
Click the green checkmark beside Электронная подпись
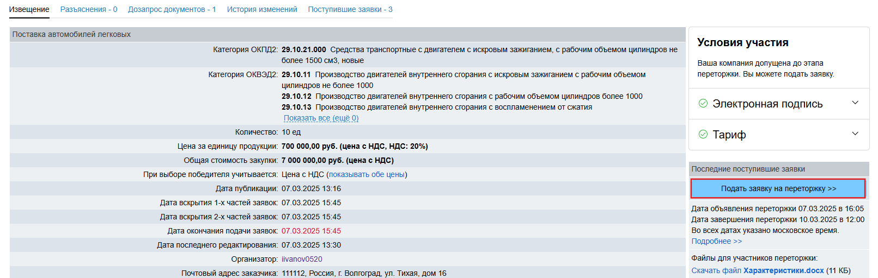(x=703, y=103)
